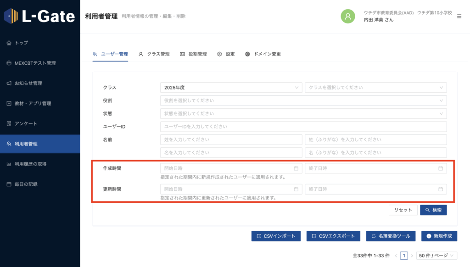This screenshot has height=267, width=470.
Task: Click calendar icon in 更新時間 start date field
Action: point(296,189)
